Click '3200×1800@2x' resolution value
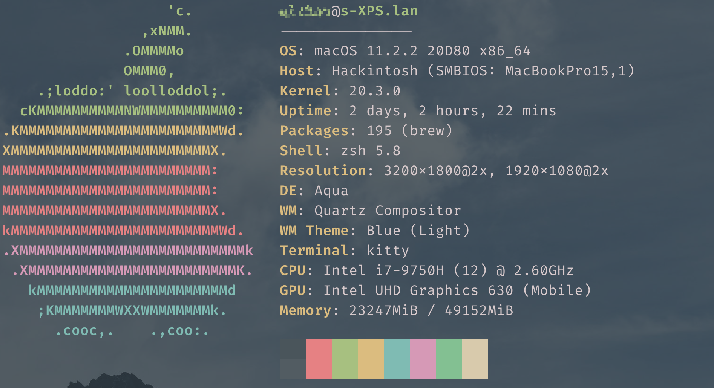Image resolution: width=714 pixels, height=388 pixels. pos(435,171)
